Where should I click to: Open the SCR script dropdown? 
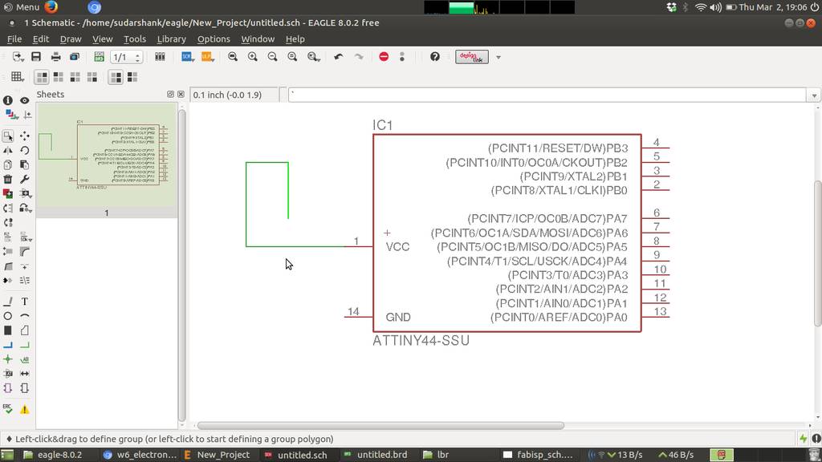pyautogui.click(x=187, y=57)
